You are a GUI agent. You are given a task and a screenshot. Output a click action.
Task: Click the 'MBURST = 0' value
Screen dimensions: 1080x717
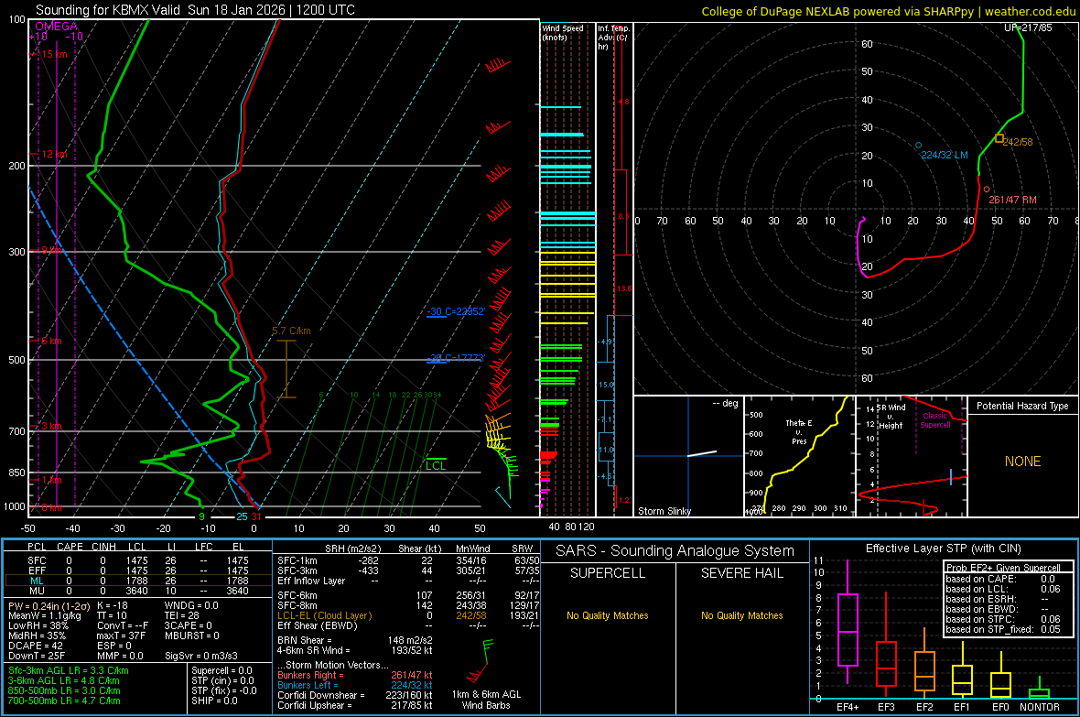tap(192, 636)
